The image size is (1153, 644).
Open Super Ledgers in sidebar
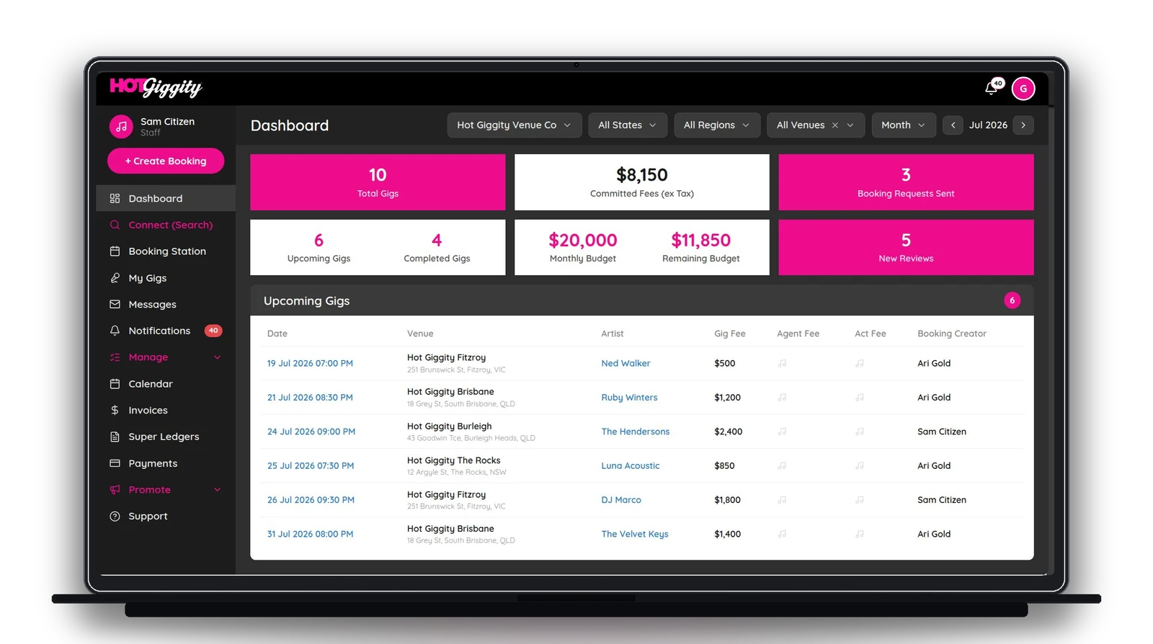(166, 437)
